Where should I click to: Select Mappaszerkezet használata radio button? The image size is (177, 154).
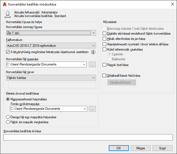[x=8, y=99]
